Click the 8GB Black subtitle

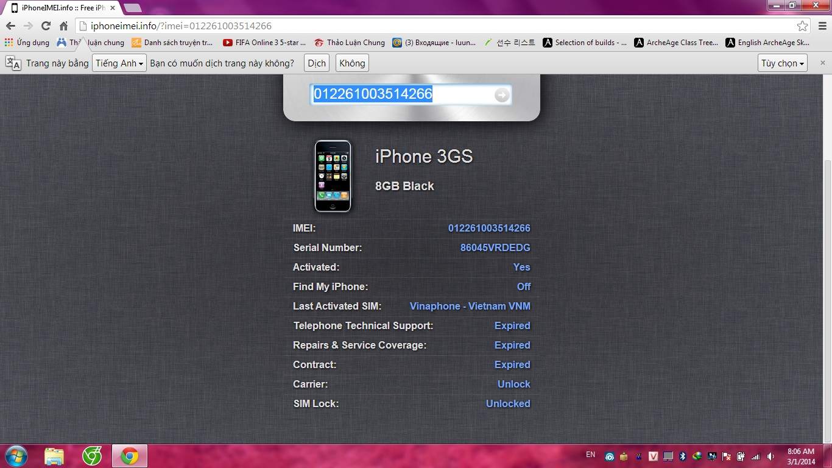coord(404,186)
